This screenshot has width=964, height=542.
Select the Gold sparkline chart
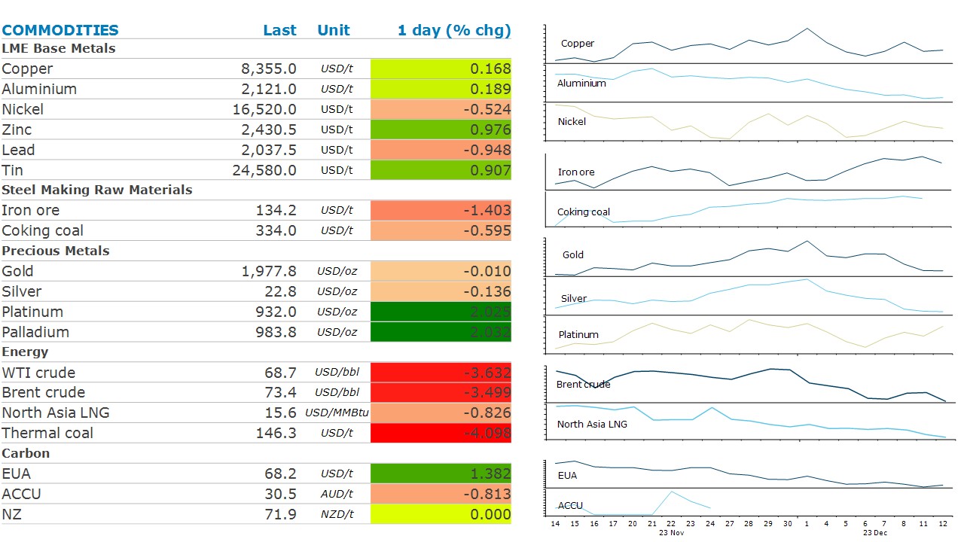click(x=749, y=257)
